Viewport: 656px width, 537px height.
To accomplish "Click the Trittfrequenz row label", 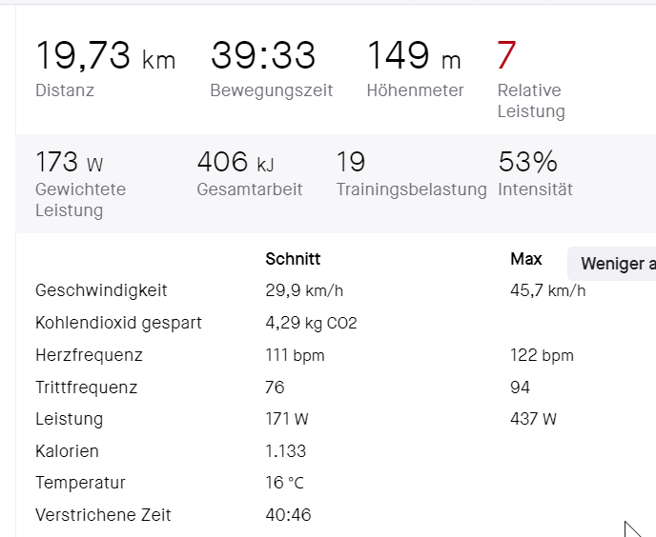I will click(x=86, y=388).
